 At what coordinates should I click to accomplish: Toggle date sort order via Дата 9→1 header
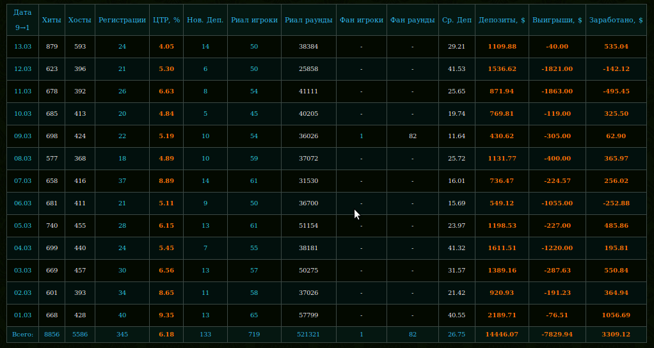coord(22,20)
